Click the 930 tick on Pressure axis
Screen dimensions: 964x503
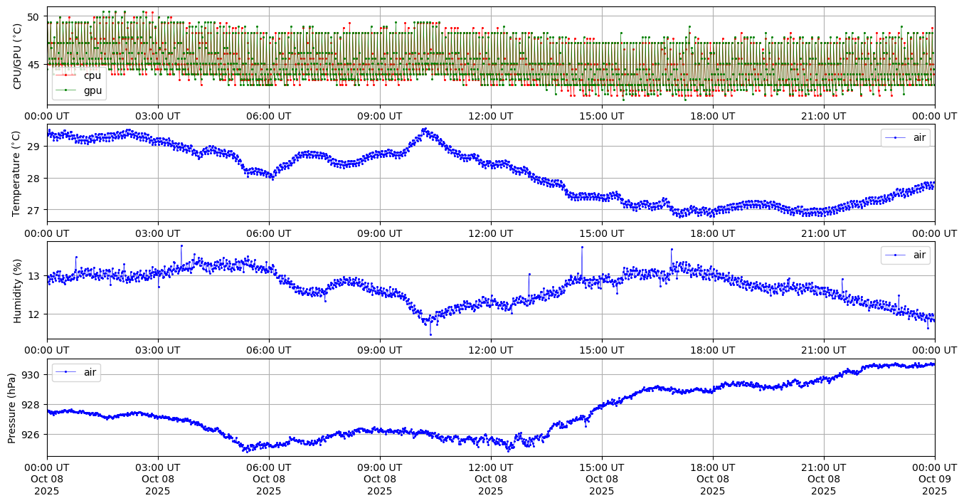pyautogui.click(x=34, y=375)
